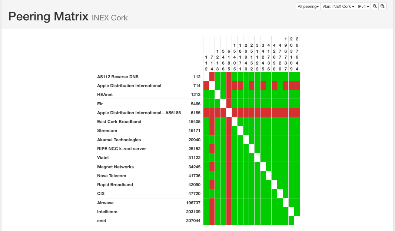Click ASN 207044 beside enet
Viewport: 395px width, 231px height.
point(193,221)
